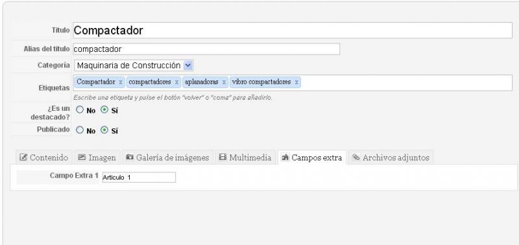The width and height of the screenshot is (519, 245).
Task: Click the Campo Extra 1 input field
Action: pos(139,177)
